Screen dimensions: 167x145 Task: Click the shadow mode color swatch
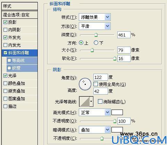point(117,130)
